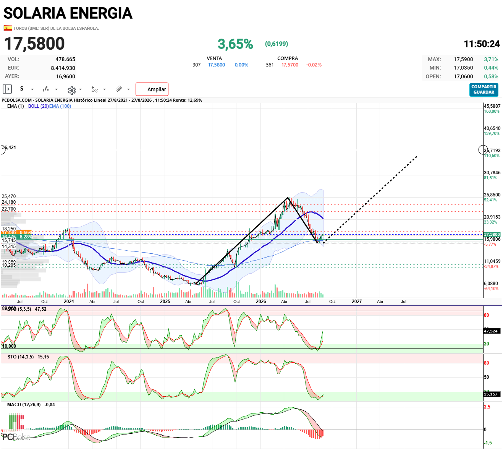
Task: Click the circle handle beside 35,7193
Action: 483,150
